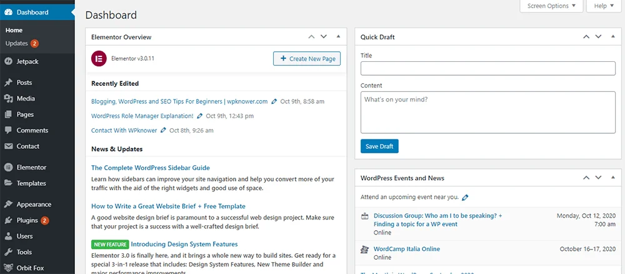The image size is (625, 274).
Task: Click pencil icon to edit event location
Action: tap(465, 198)
